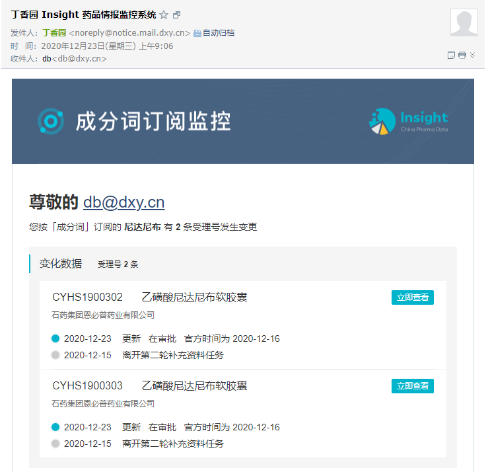Click the note icon in the header

451,55
